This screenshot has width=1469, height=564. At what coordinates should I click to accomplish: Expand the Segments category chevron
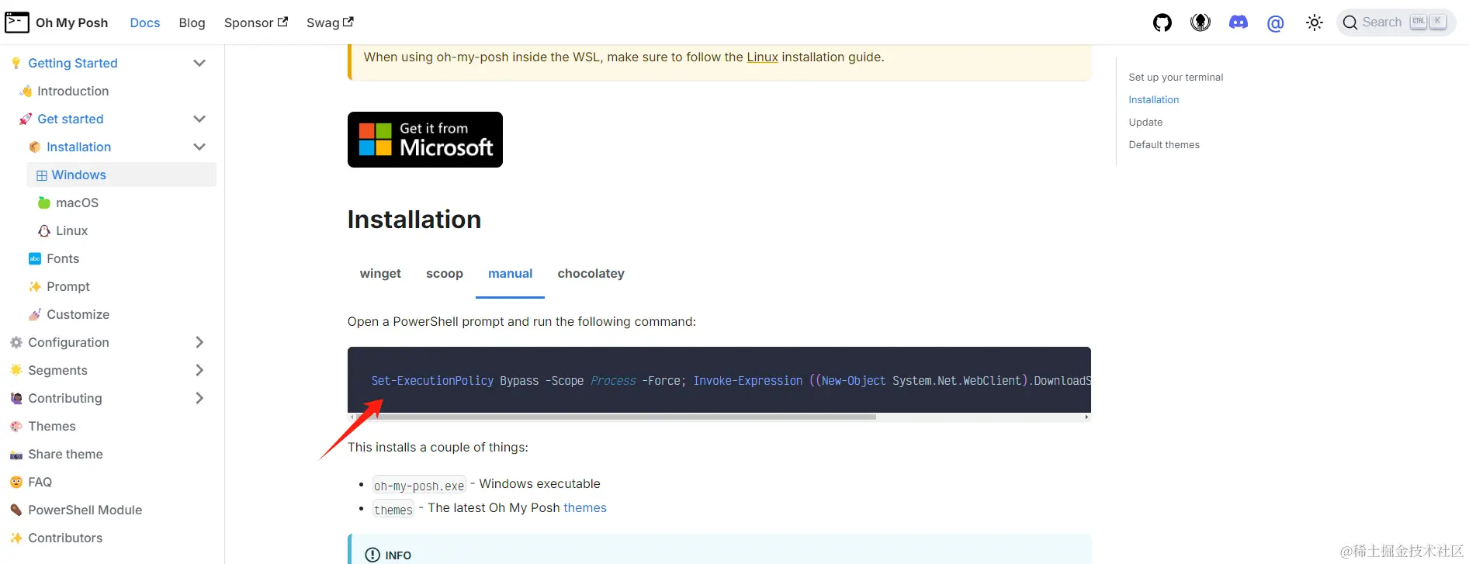pyautogui.click(x=199, y=370)
